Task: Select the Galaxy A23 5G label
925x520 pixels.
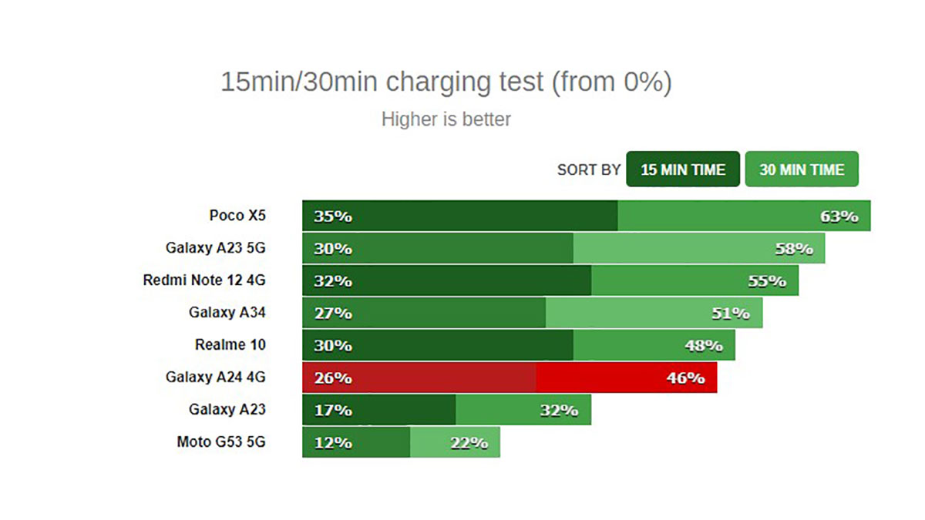Action: (216, 248)
